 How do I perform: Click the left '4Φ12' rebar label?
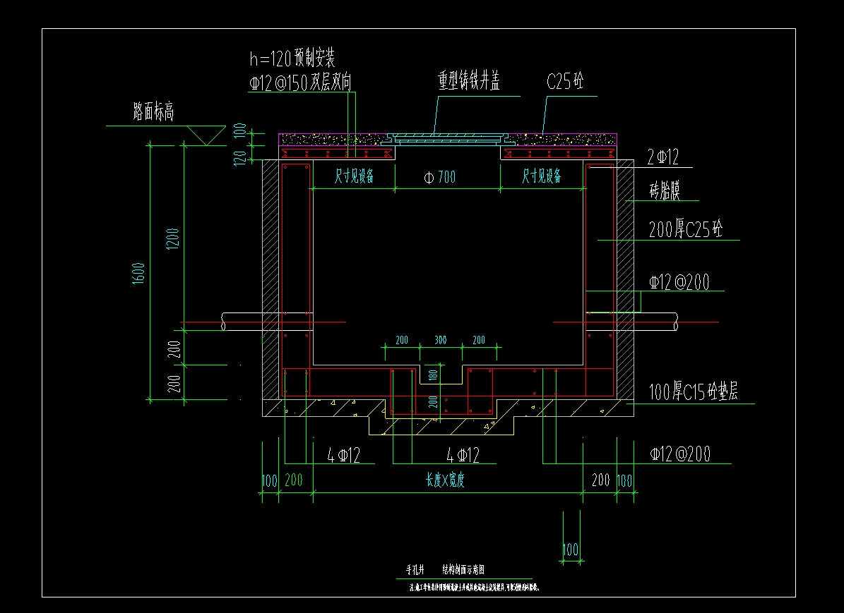pyautogui.click(x=343, y=456)
